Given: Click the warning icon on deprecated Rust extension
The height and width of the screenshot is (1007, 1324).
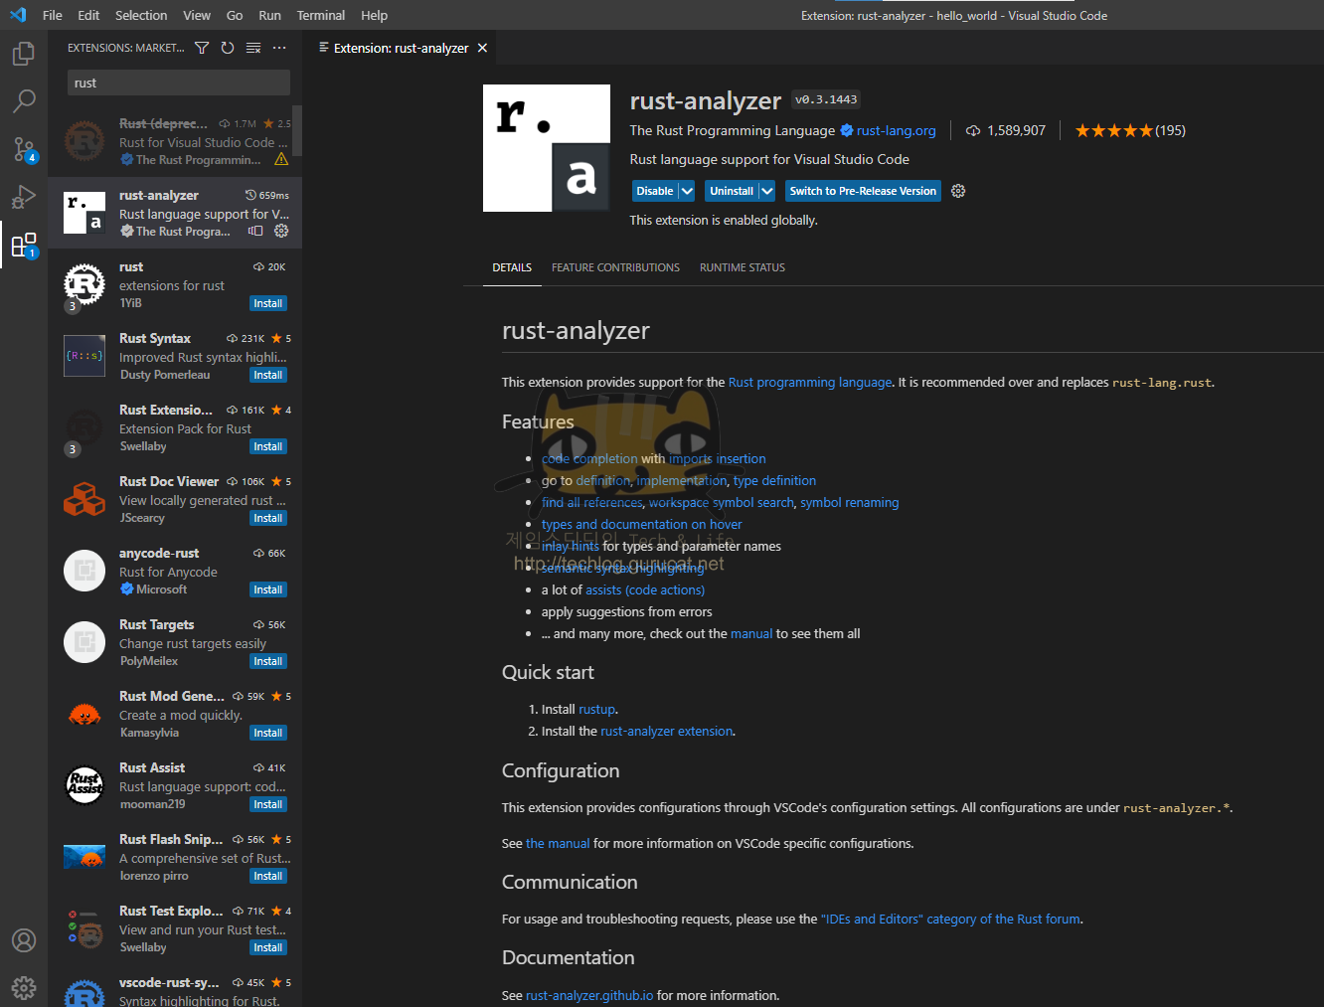Looking at the screenshot, I should pos(281,159).
